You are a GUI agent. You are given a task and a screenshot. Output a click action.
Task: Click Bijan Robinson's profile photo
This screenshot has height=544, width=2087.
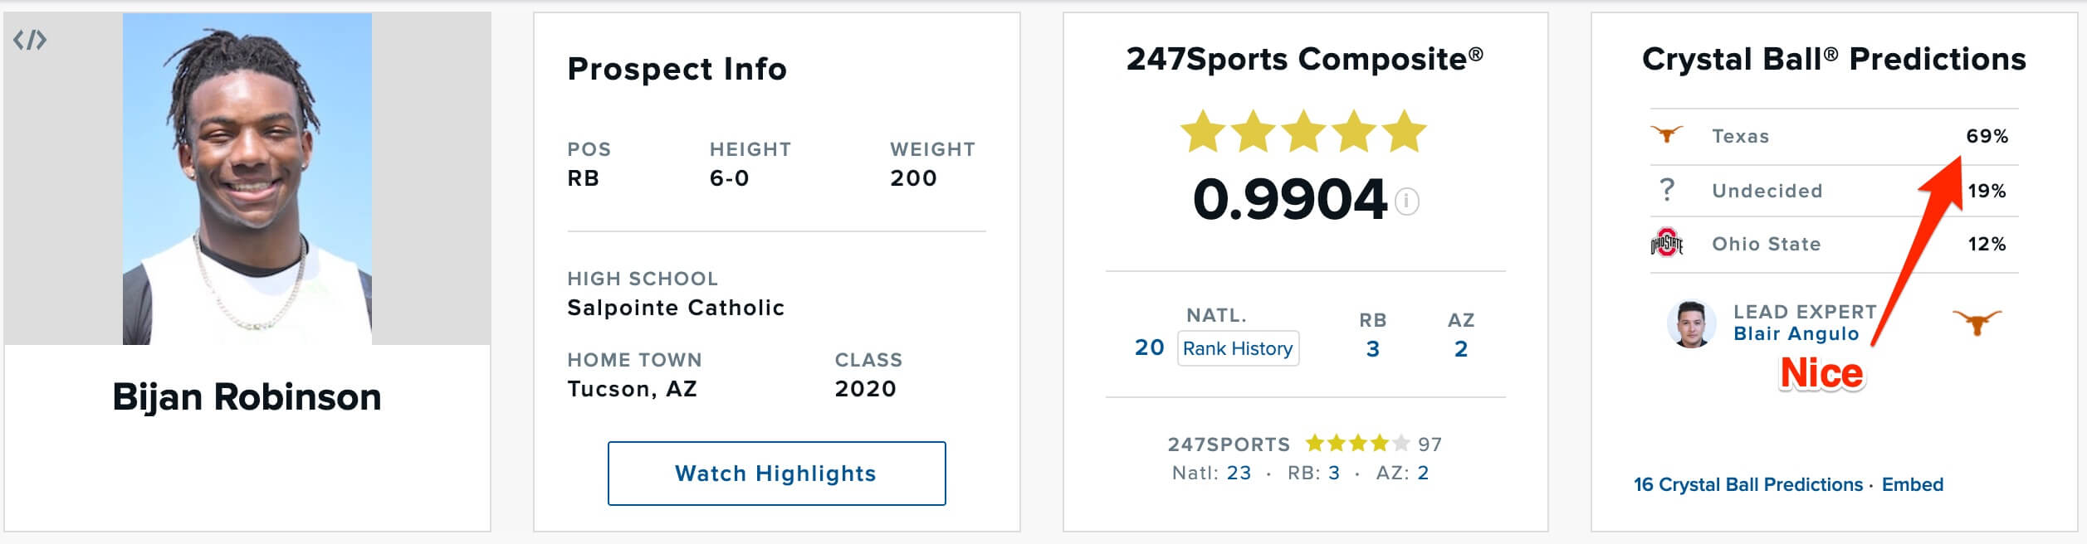point(247,178)
